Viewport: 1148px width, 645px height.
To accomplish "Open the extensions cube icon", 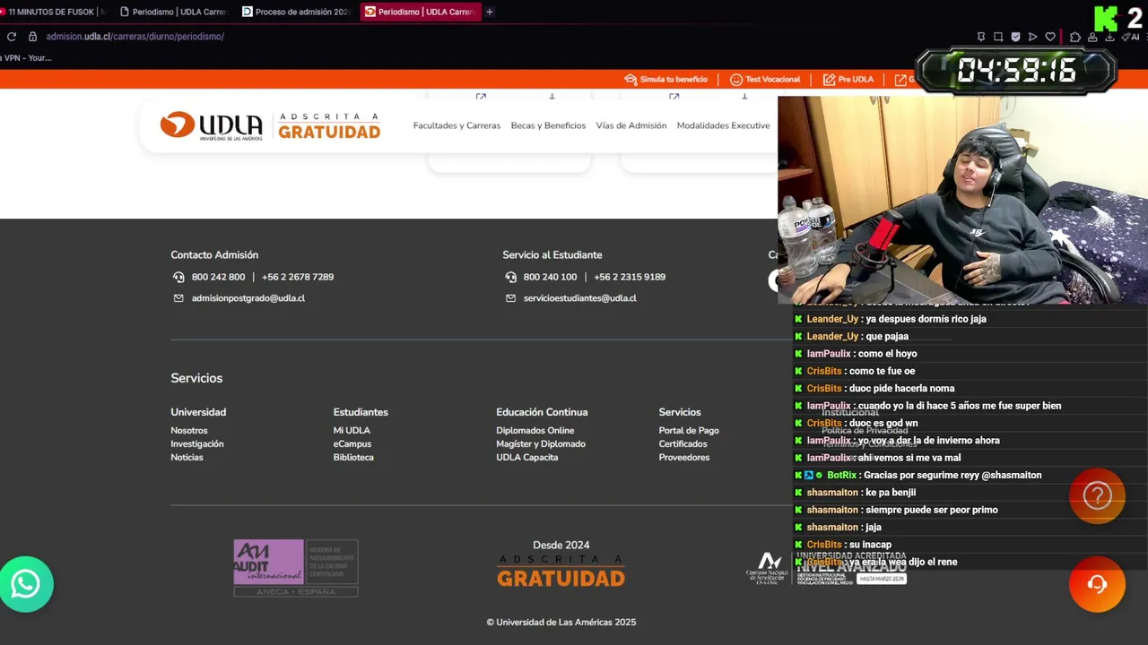I will 1075,37.
